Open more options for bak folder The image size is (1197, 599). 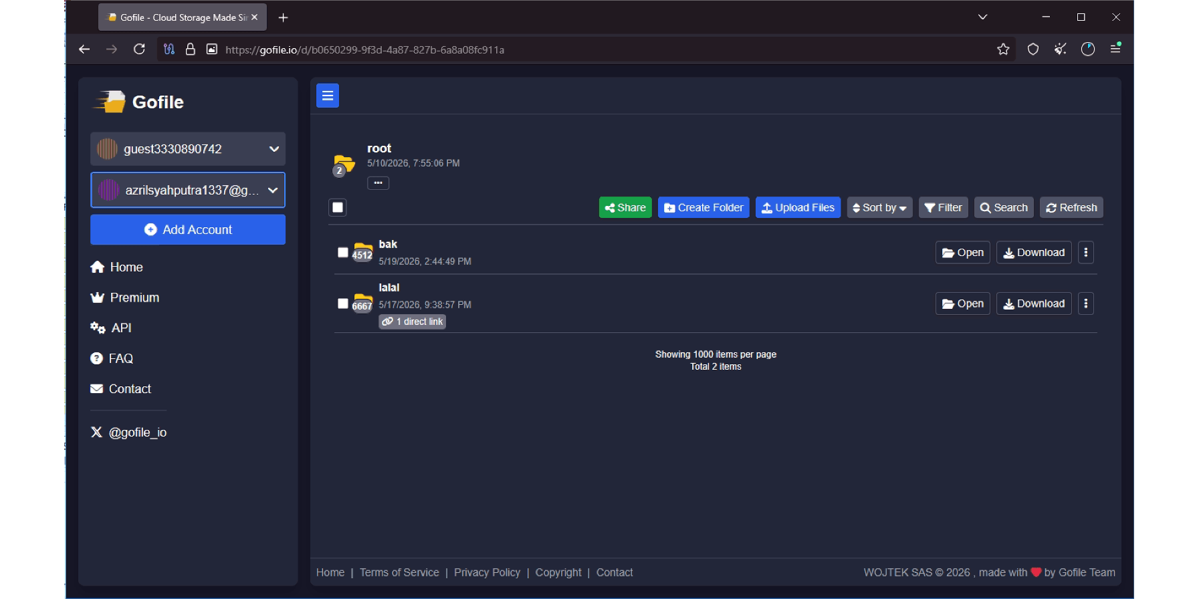pos(1086,252)
